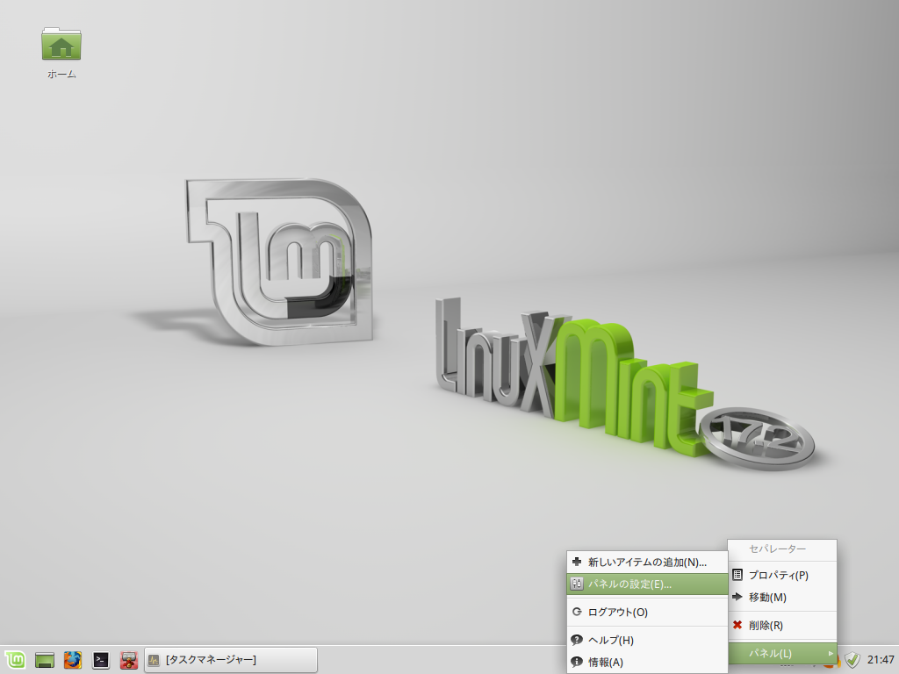Click the plus icon beside 新しいアイテムの追加
The width and height of the screenshot is (899, 674).
click(x=577, y=562)
